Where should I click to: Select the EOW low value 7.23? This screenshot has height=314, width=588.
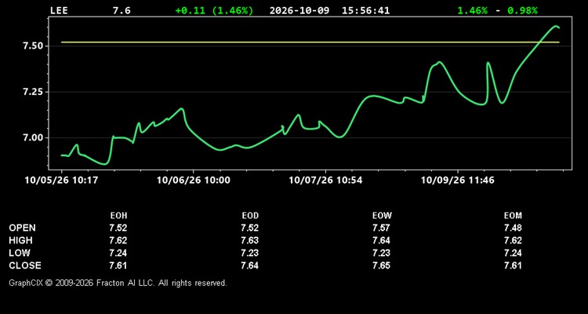click(x=382, y=253)
